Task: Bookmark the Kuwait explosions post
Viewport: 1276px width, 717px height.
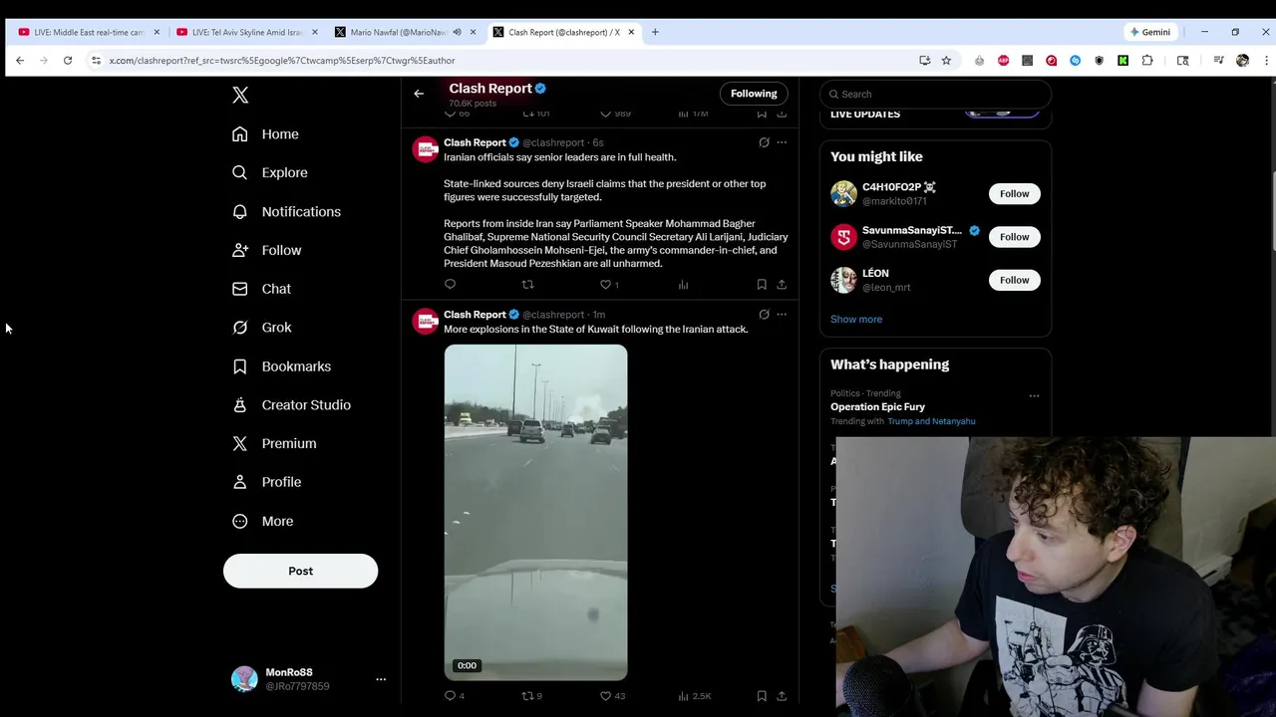Action: pos(762,696)
